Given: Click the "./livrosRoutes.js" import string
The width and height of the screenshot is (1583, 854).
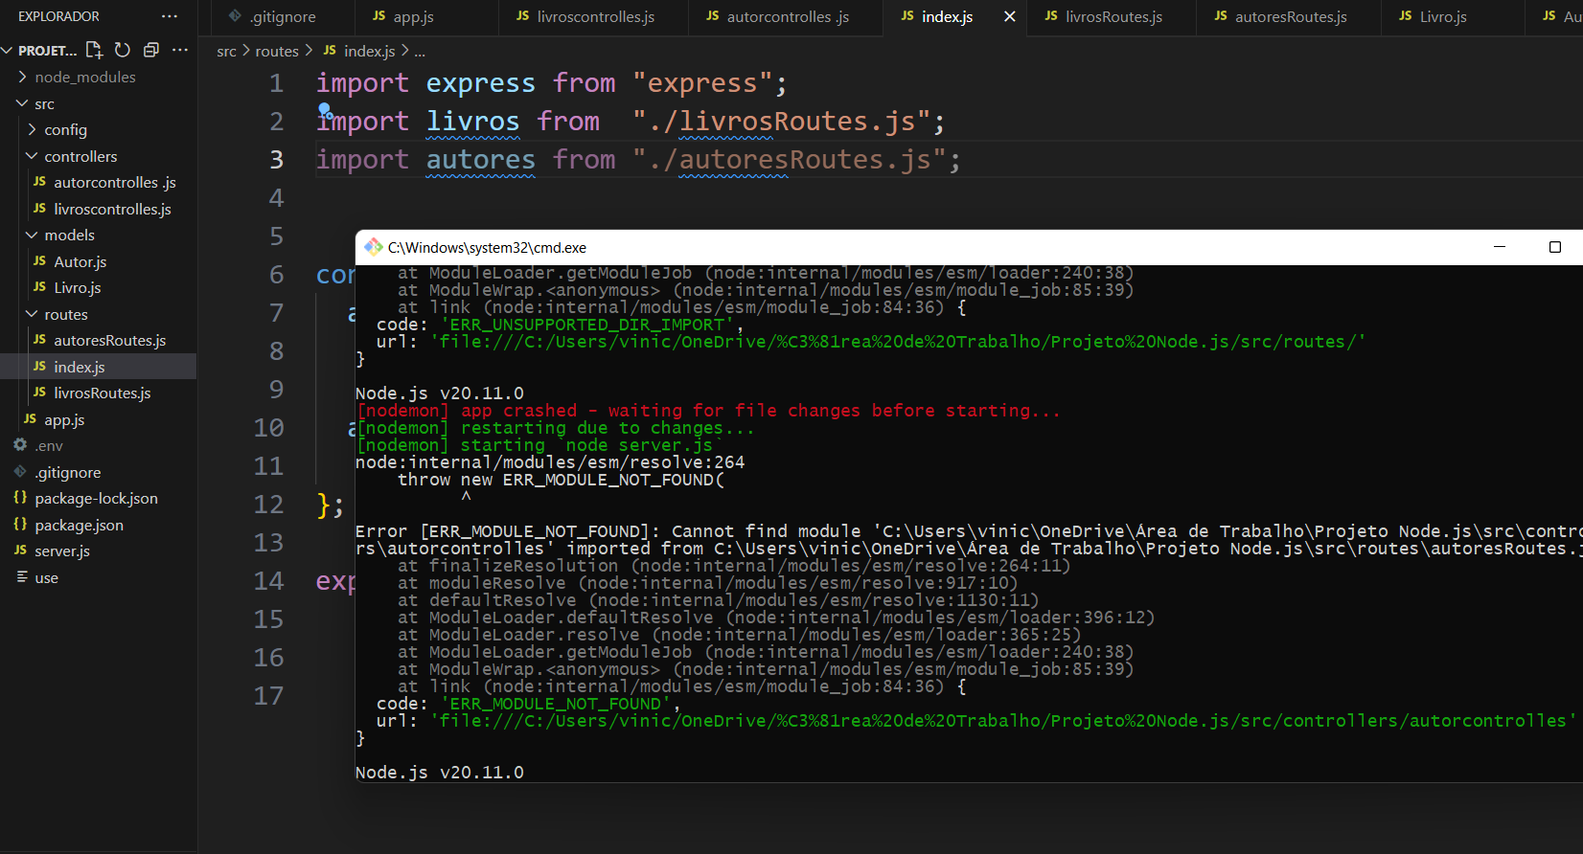Looking at the screenshot, I should pyautogui.click(x=780, y=122).
